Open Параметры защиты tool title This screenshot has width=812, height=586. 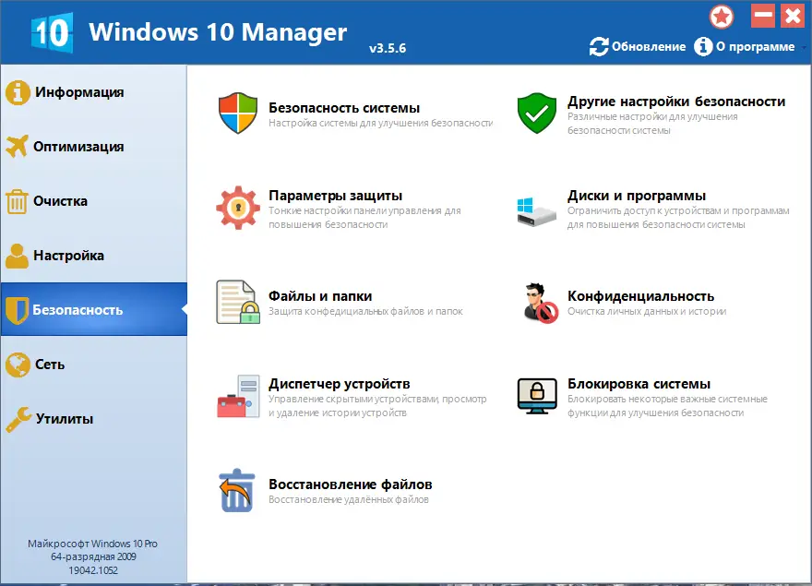coord(335,196)
